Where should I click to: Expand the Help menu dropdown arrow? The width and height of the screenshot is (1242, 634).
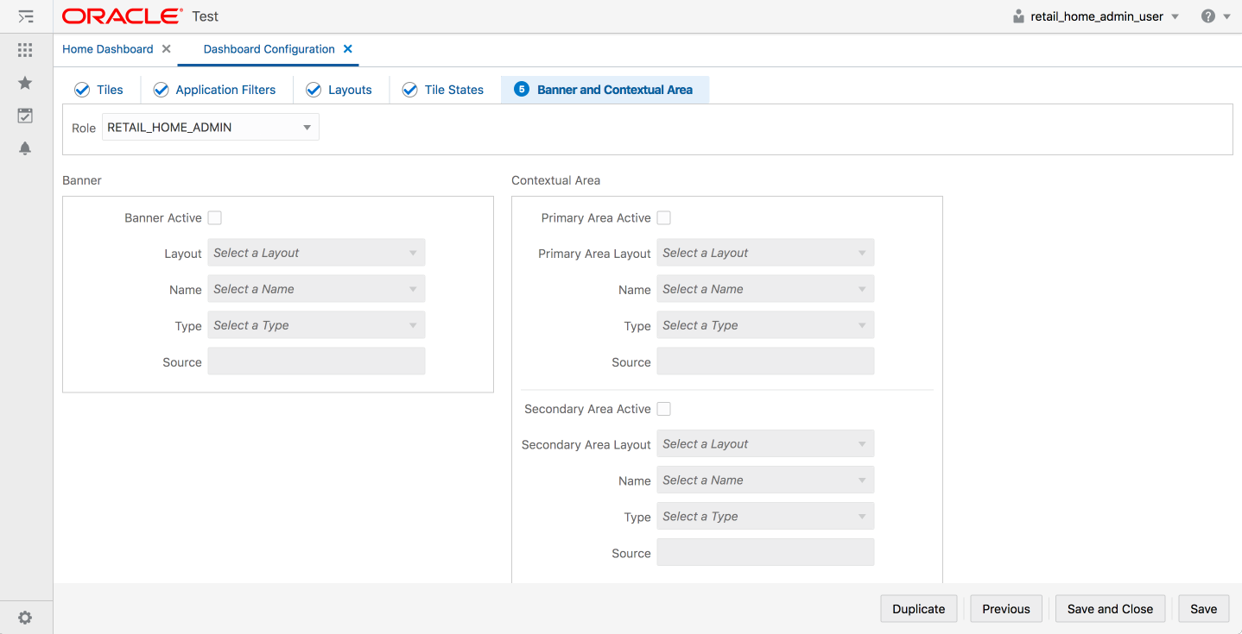(1226, 16)
